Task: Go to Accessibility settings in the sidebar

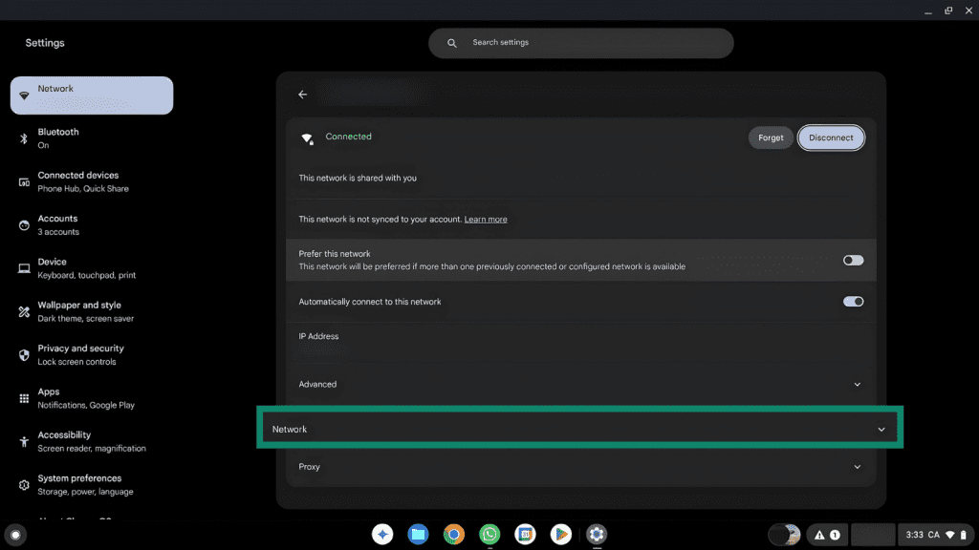Action: pos(64,441)
